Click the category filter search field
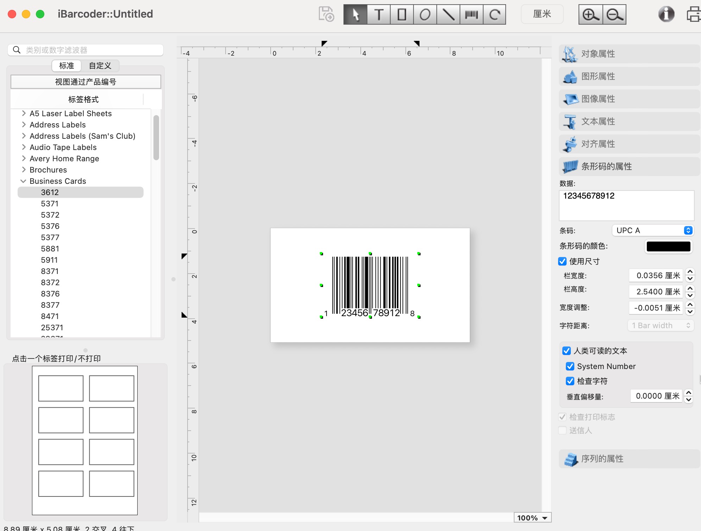Screen dimensions: 701x531 point(86,50)
